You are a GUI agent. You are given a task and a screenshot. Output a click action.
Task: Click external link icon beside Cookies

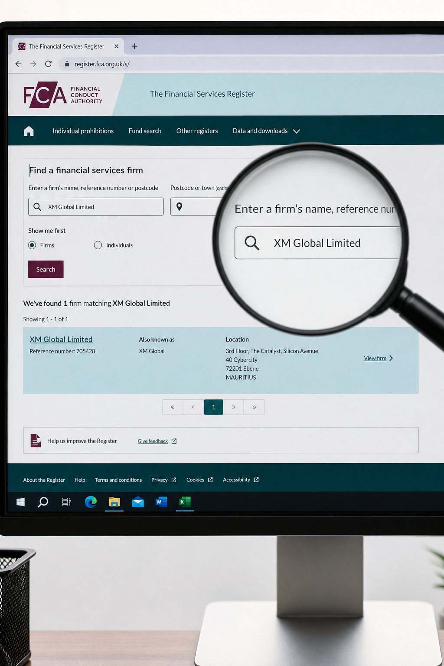pyautogui.click(x=210, y=480)
